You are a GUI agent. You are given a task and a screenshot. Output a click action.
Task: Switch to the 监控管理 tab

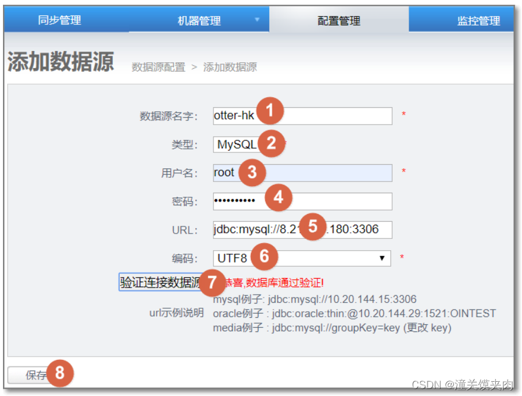(x=479, y=20)
